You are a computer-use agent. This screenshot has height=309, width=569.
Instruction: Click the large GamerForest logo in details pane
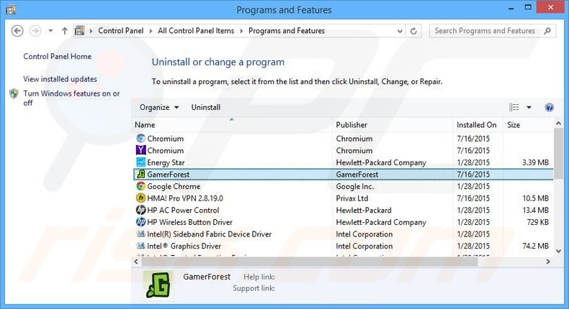pyautogui.click(x=158, y=285)
